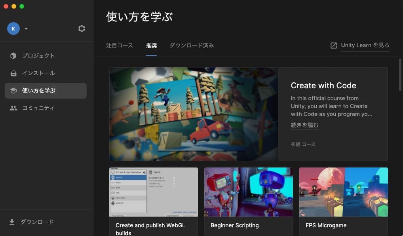The image size is (403, 236).
Task: Click the FPS Microgame title
Action: tap(326, 225)
